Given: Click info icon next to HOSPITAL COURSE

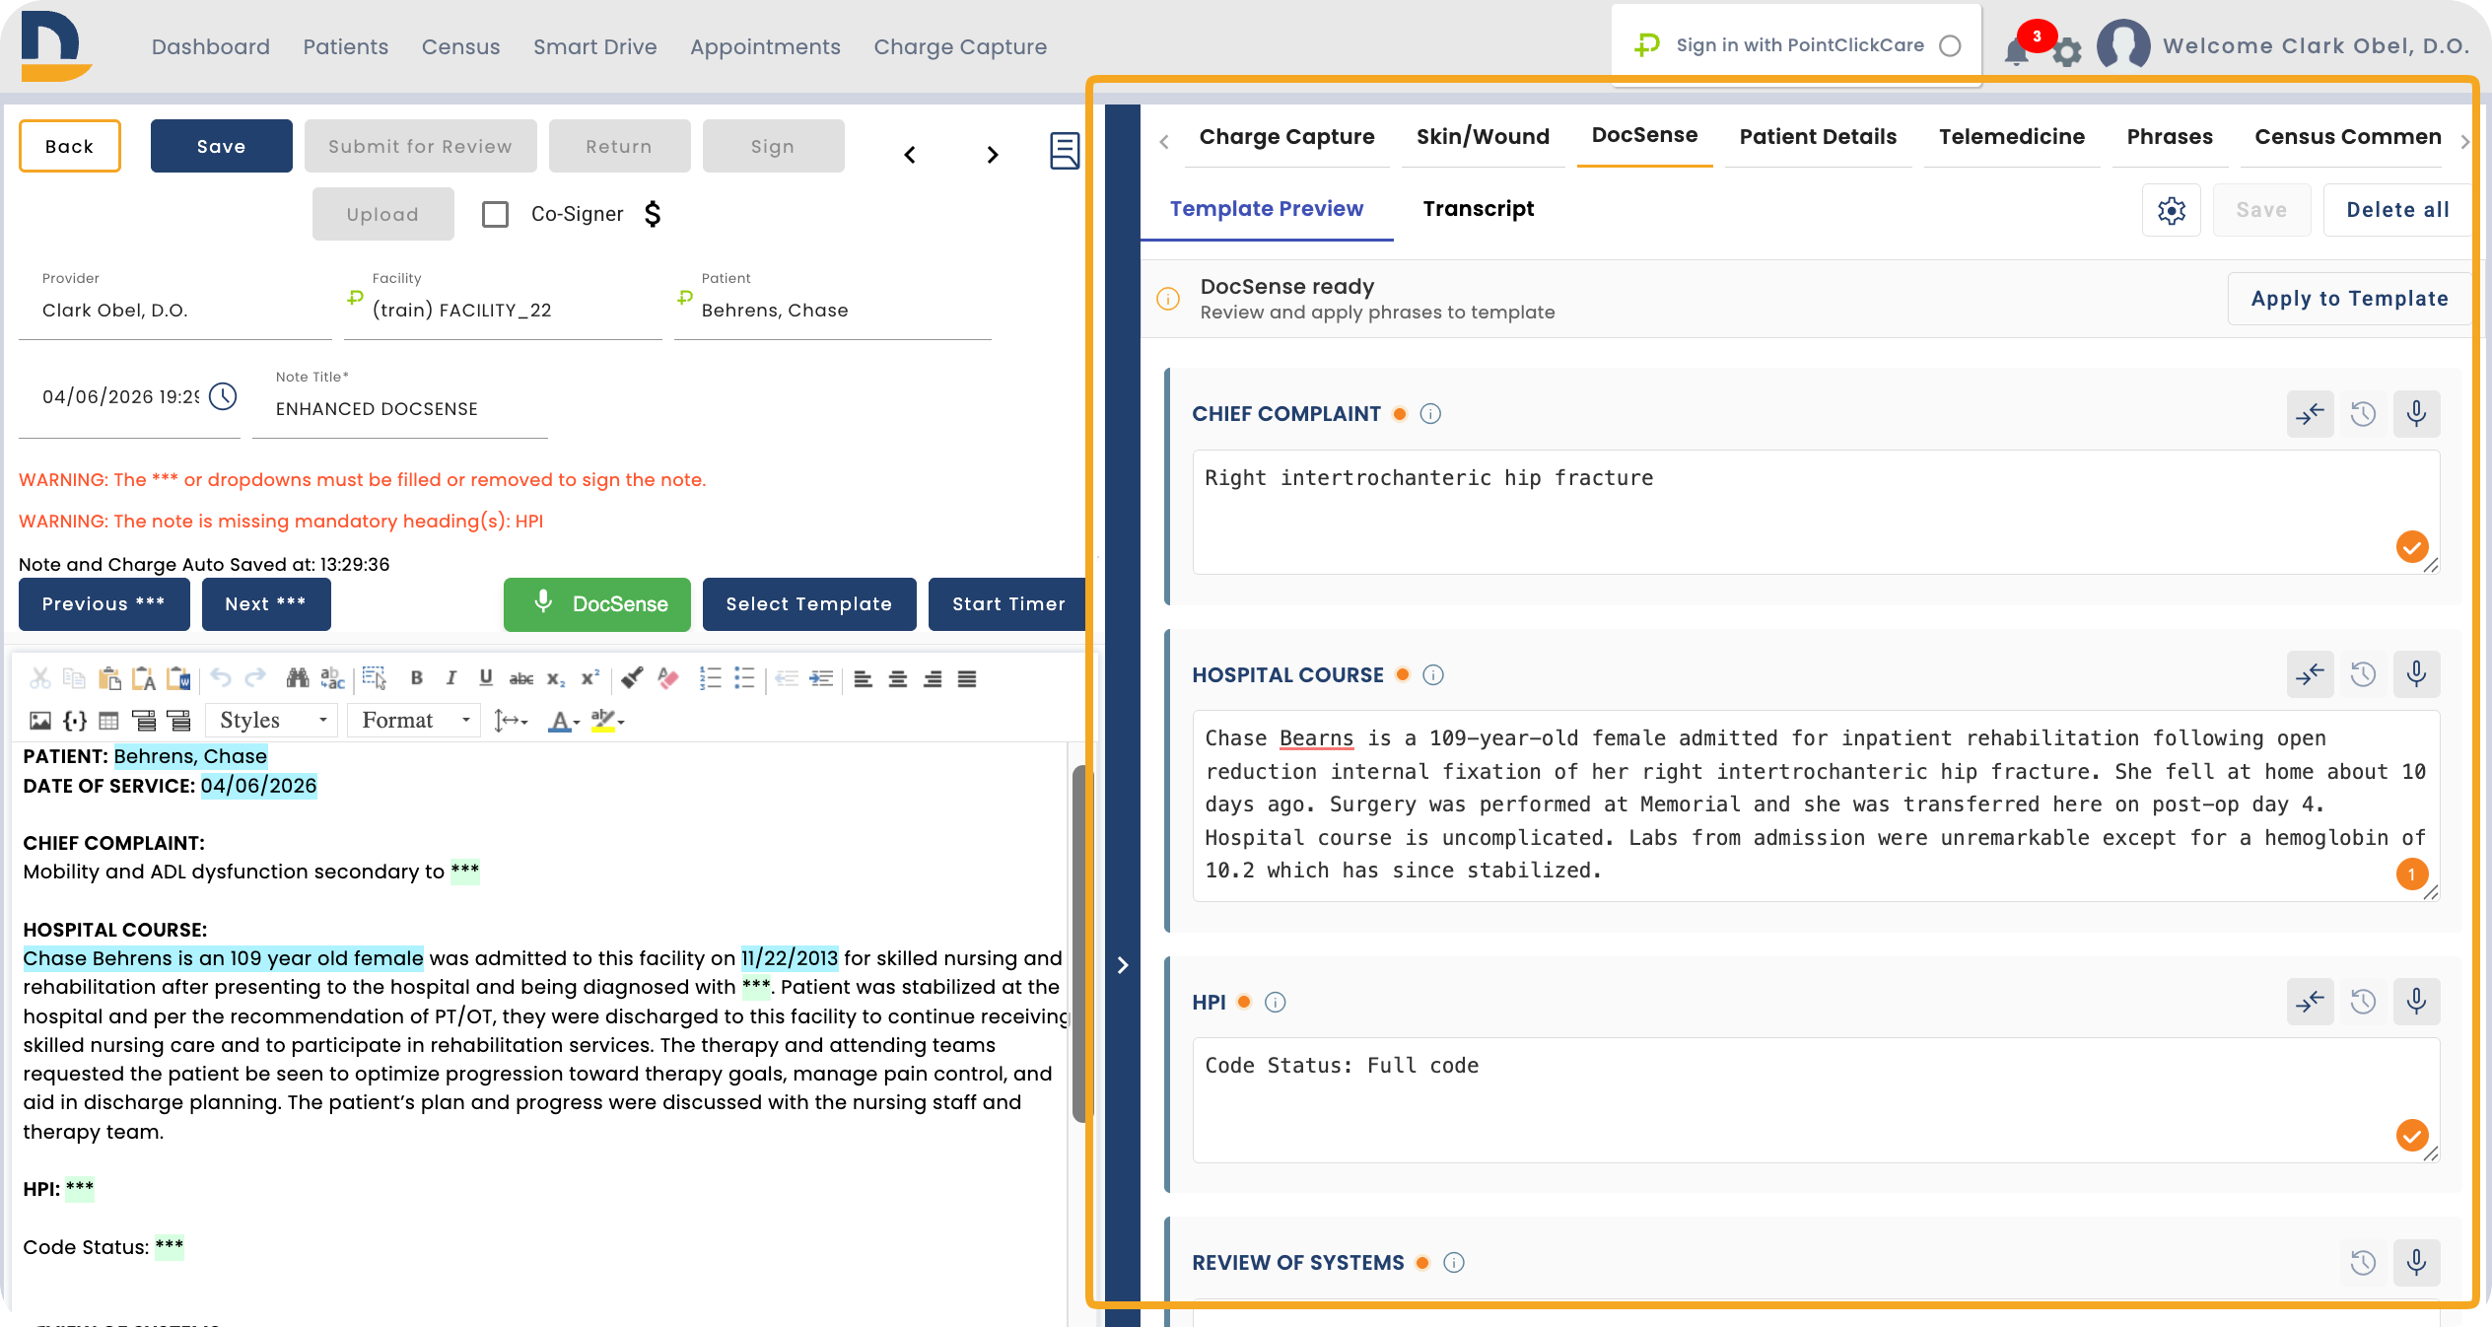Looking at the screenshot, I should (x=1433, y=674).
